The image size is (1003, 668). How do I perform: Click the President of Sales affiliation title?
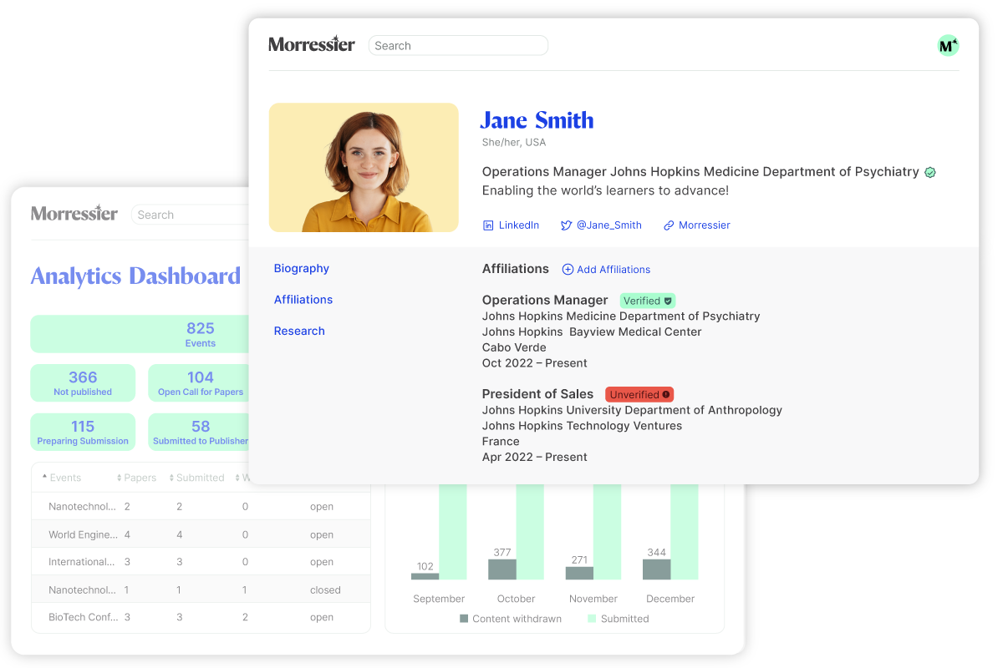[x=537, y=394]
